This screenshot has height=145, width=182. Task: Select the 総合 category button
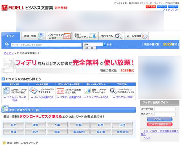(14, 125)
